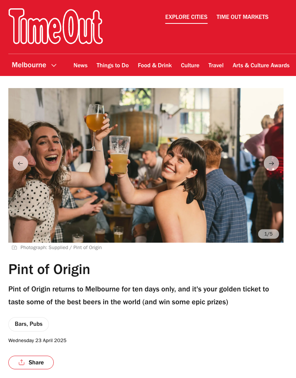
Task: Click the 1/5 photo counter badge
Action: tap(268, 234)
